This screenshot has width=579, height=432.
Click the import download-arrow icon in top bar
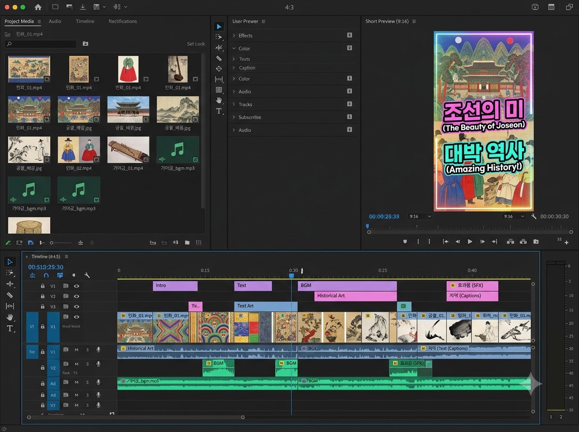click(83, 7)
